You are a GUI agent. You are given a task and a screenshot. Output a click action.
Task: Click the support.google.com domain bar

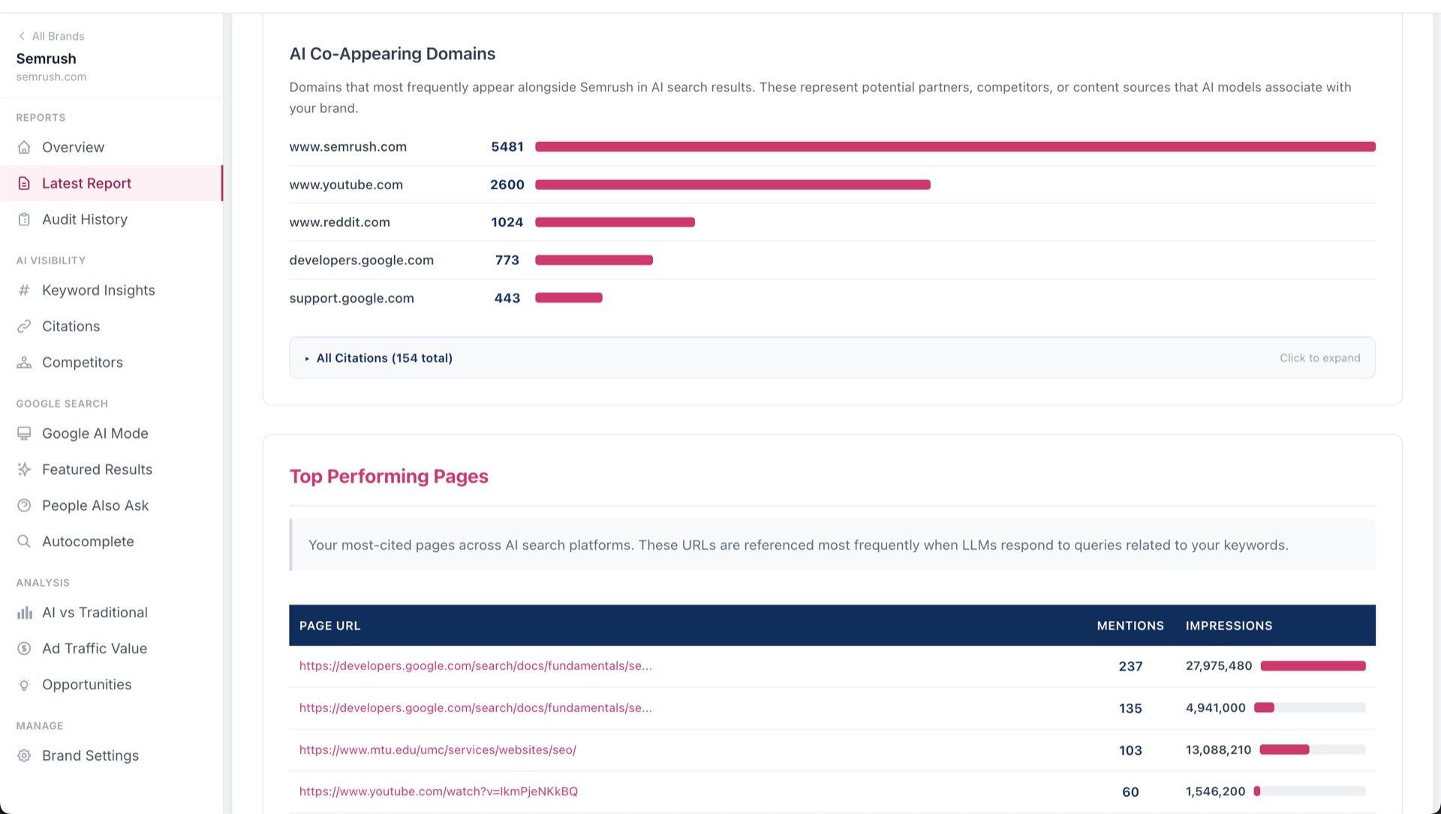[x=568, y=298]
